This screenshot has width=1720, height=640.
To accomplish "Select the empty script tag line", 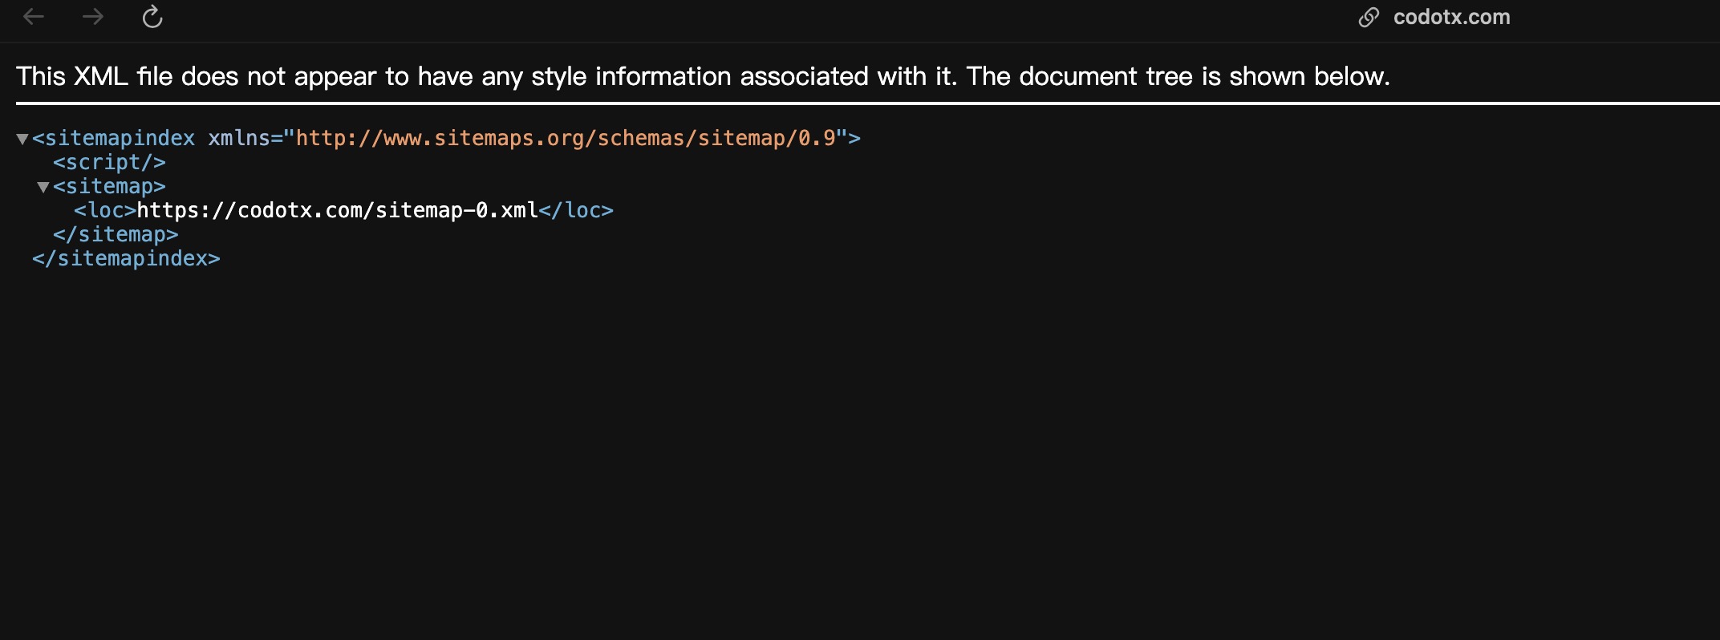I will click(109, 162).
